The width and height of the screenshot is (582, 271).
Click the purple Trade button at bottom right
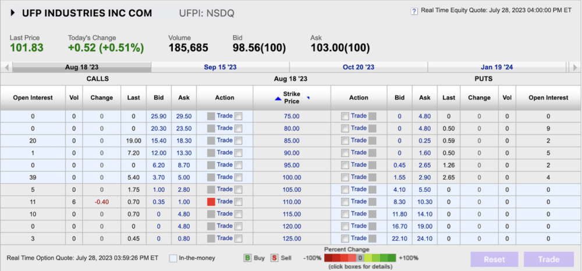pyautogui.click(x=549, y=259)
